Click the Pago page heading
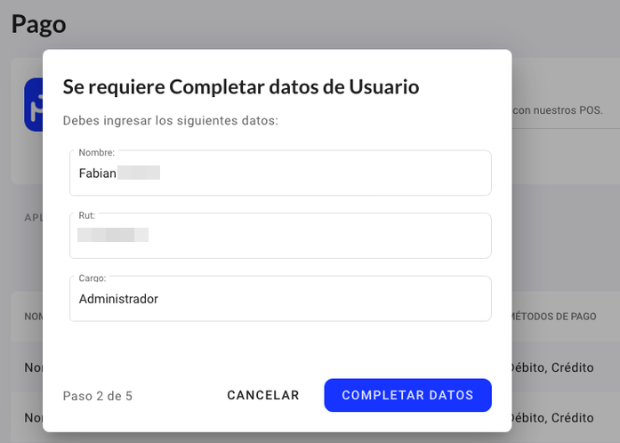This screenshot has height=443, width=620. [39, 25]
